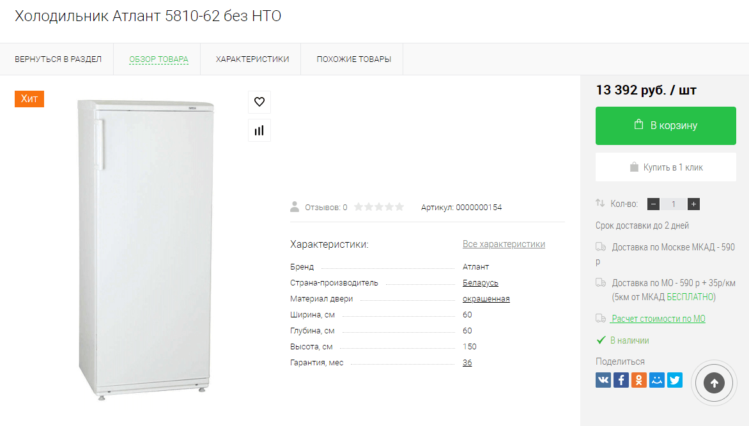The image size is (749, 426).
Task: Share on Odnoklassniki icon
Action: 639,380
